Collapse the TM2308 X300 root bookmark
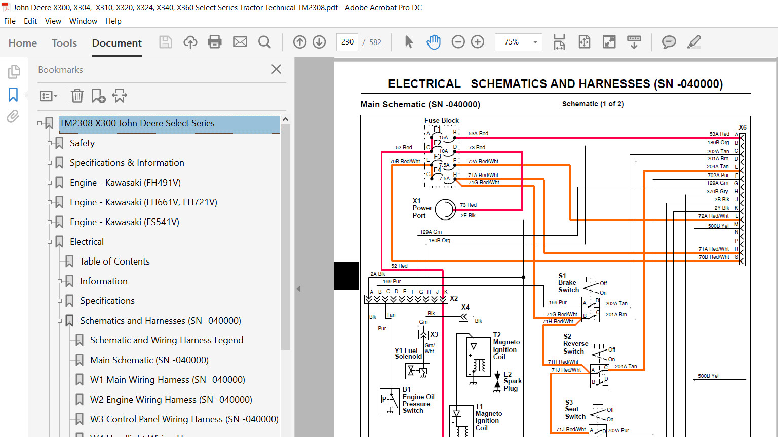778x437 pixels. [40, 123]
